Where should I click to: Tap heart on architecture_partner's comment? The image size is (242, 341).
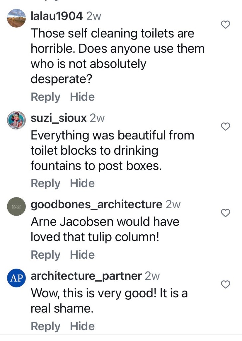[x=226, y=284]
